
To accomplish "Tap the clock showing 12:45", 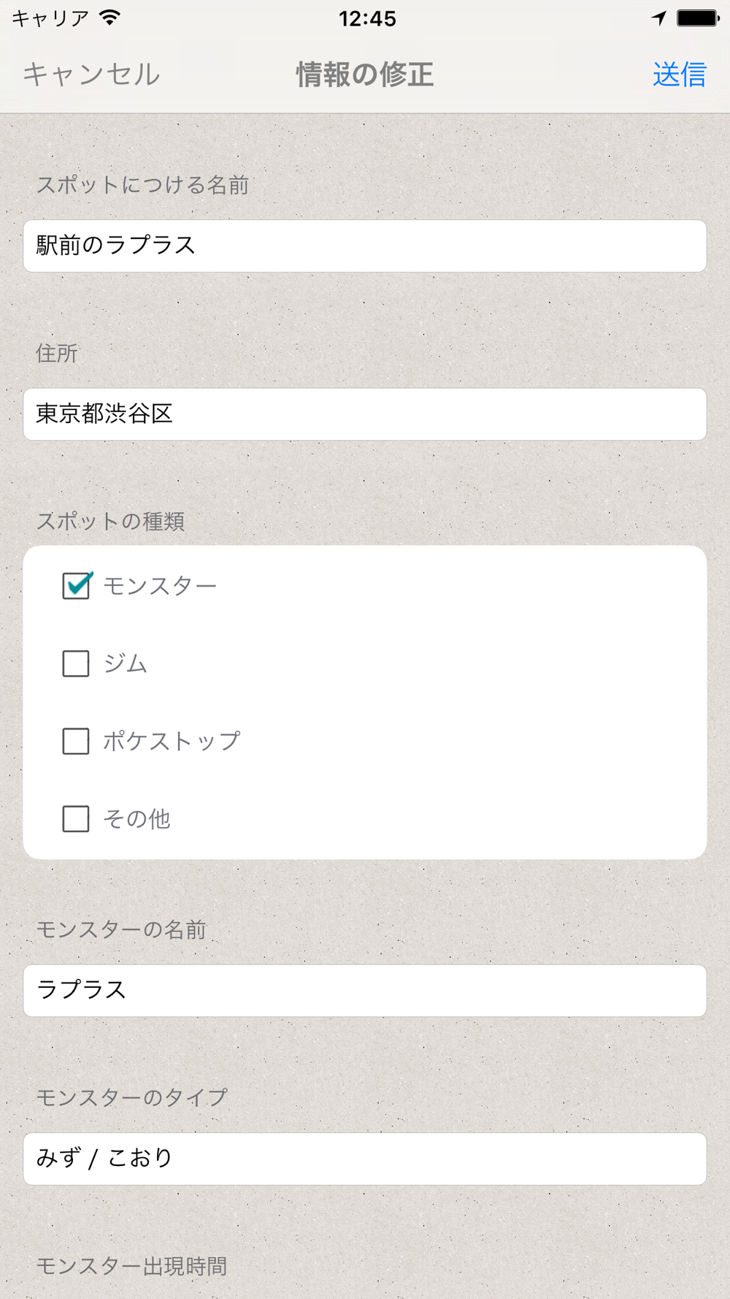I will point(365,18).
